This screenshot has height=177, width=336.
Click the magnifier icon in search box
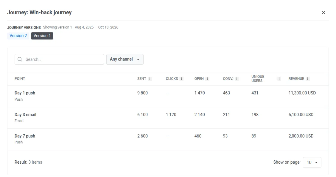click(20, 59)
